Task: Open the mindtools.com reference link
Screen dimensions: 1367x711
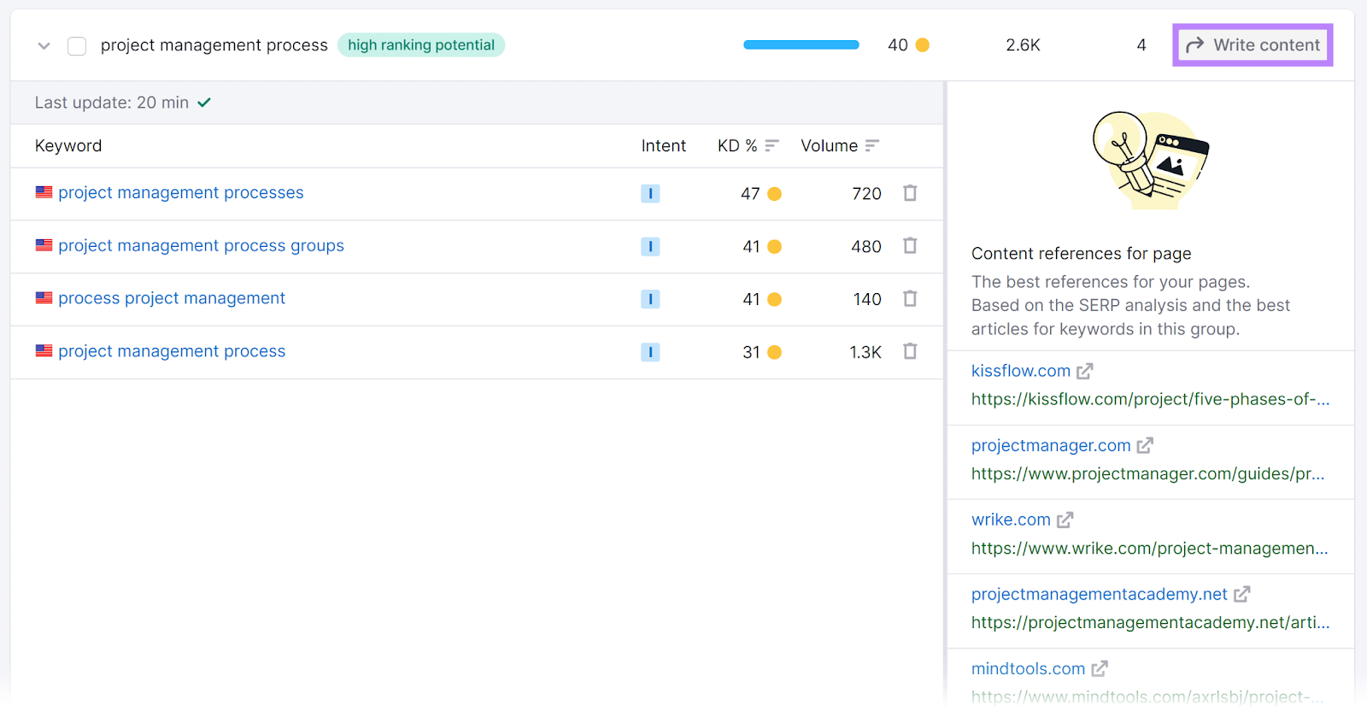Action: pyautogui.click(x=1028, y=668)
